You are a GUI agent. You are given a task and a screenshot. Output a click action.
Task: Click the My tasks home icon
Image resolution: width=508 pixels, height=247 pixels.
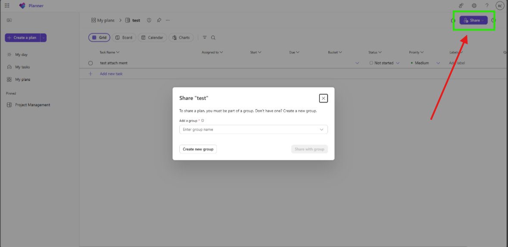tap(9, 67)
